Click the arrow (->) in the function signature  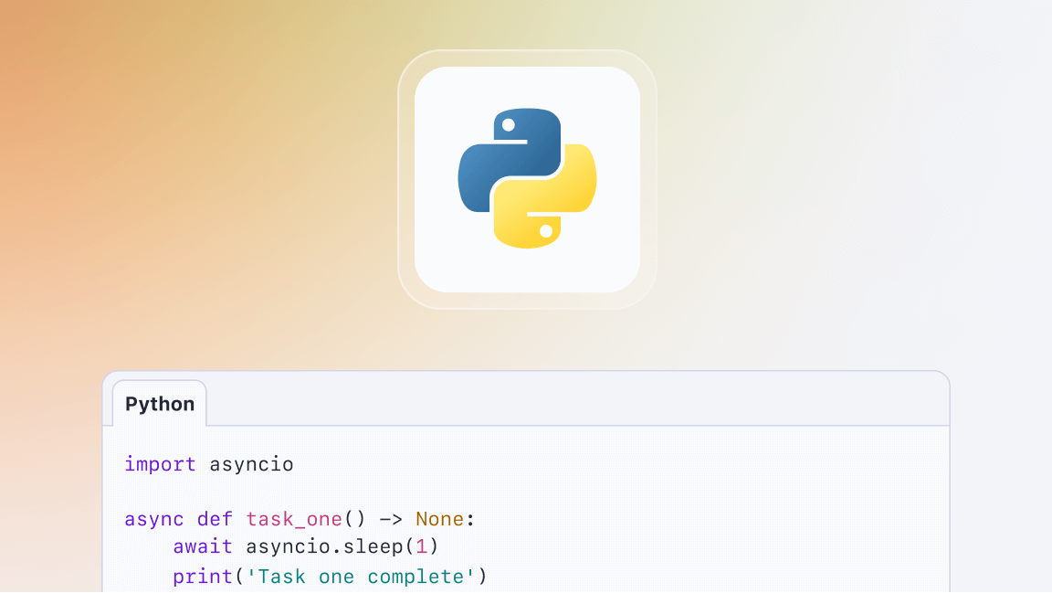393,519
